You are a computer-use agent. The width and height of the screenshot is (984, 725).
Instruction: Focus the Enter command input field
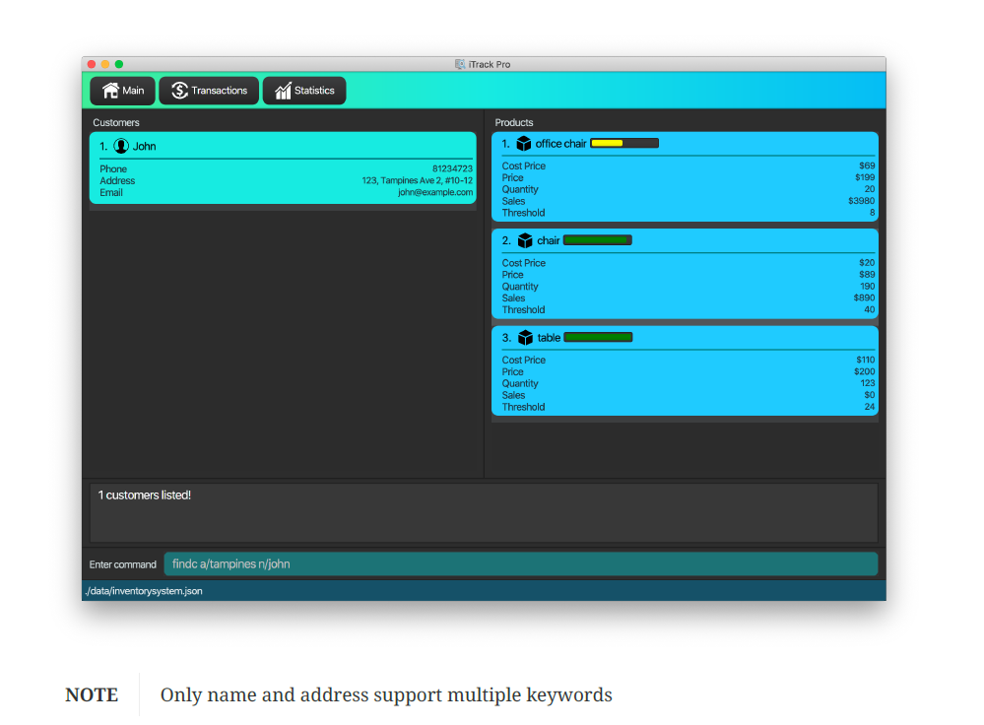coord(521,563)
